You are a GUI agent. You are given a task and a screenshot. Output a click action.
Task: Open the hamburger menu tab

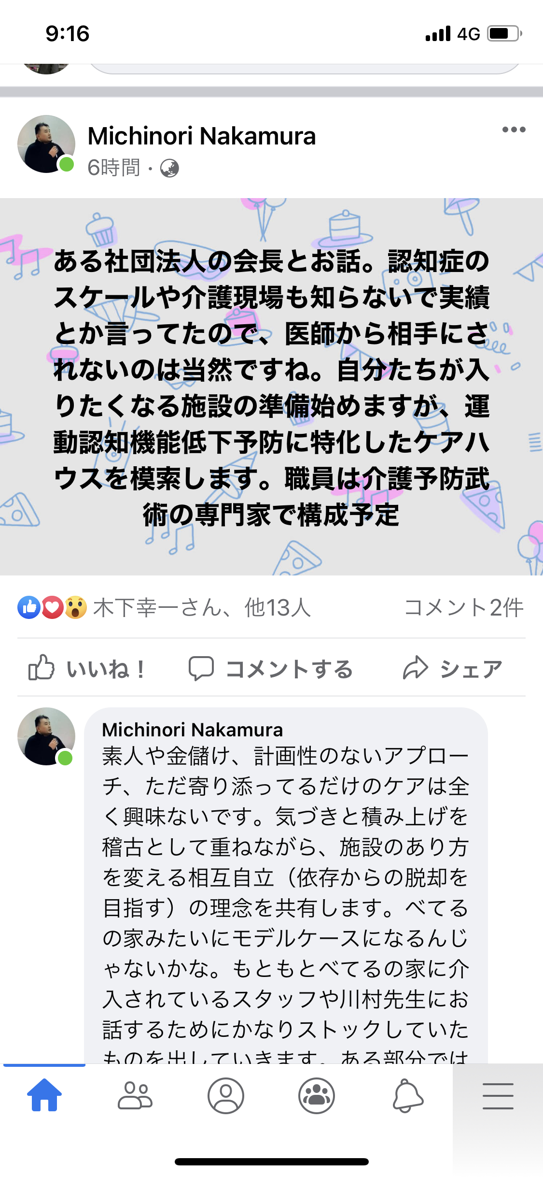498,1095
